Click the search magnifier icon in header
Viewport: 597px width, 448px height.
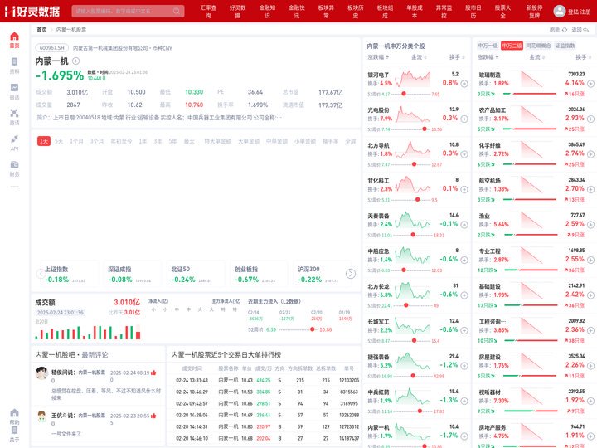(x=177, y=11)
